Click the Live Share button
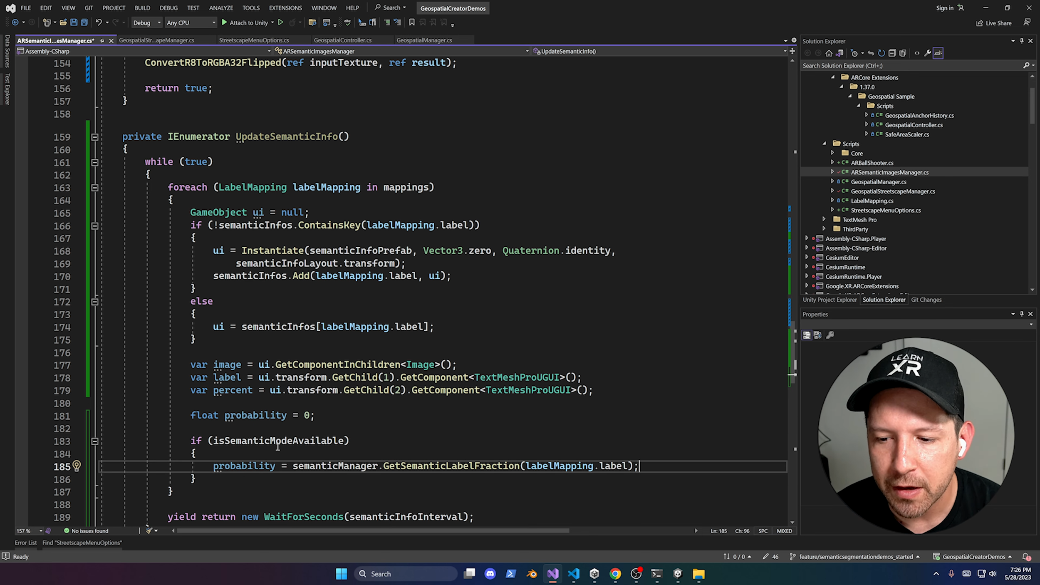Screen dimensions: 1040x585 click(x=994, y=23)
